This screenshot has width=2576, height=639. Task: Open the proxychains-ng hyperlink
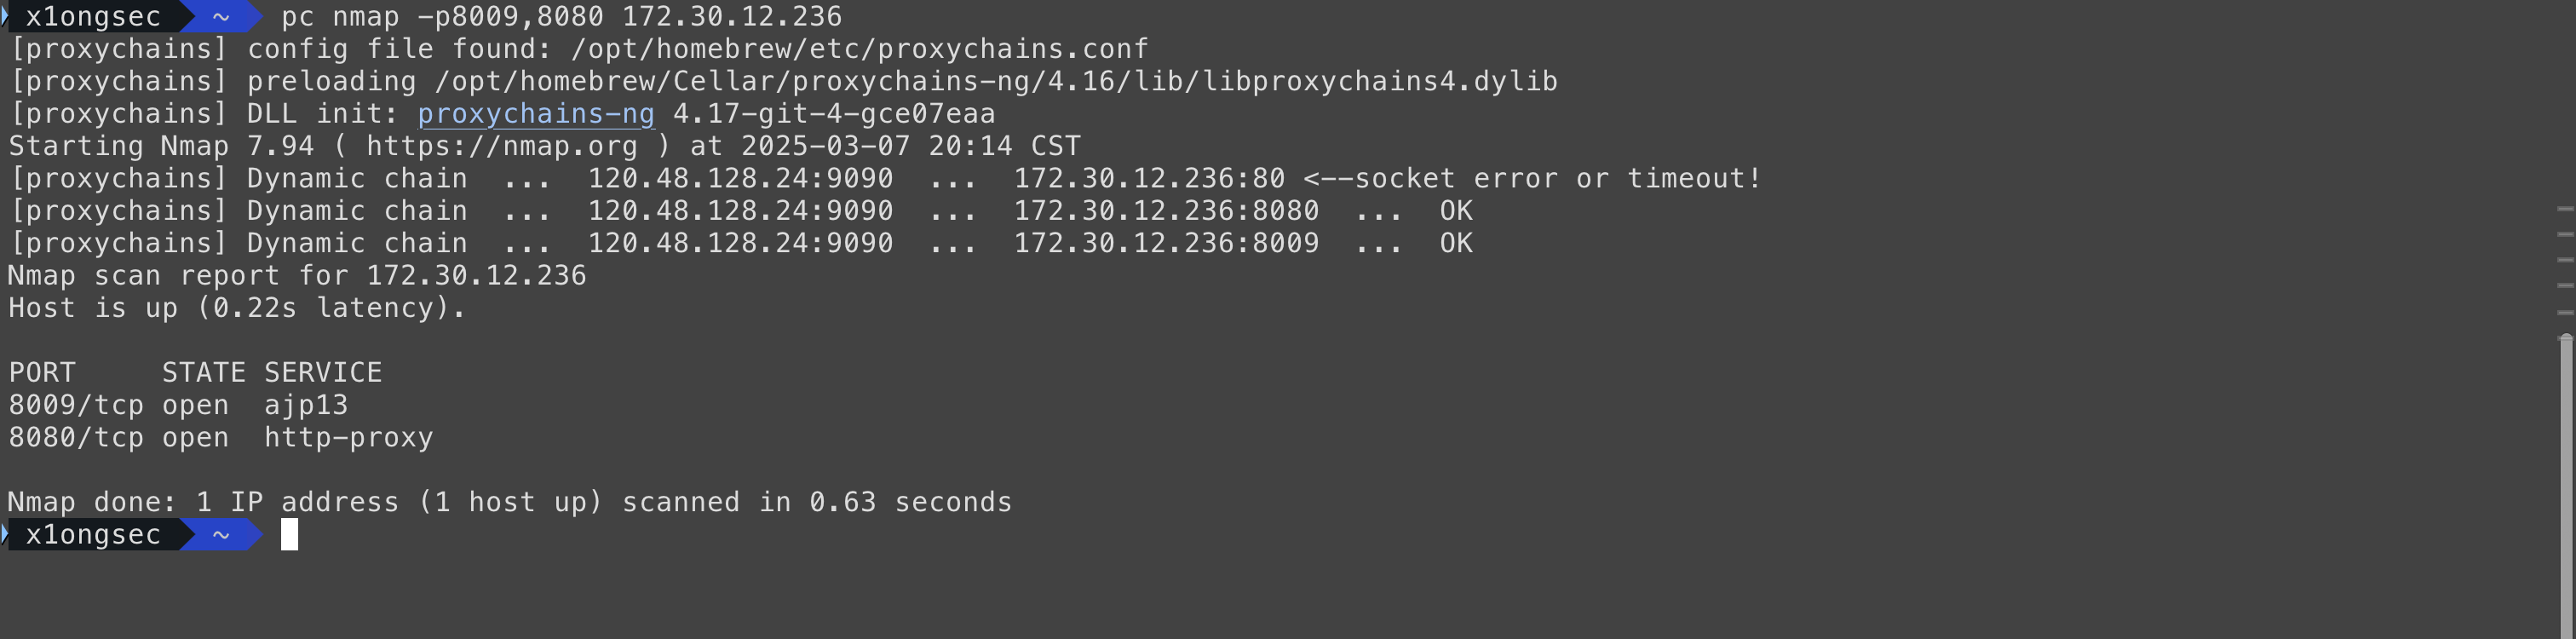(x=536, y=114)
